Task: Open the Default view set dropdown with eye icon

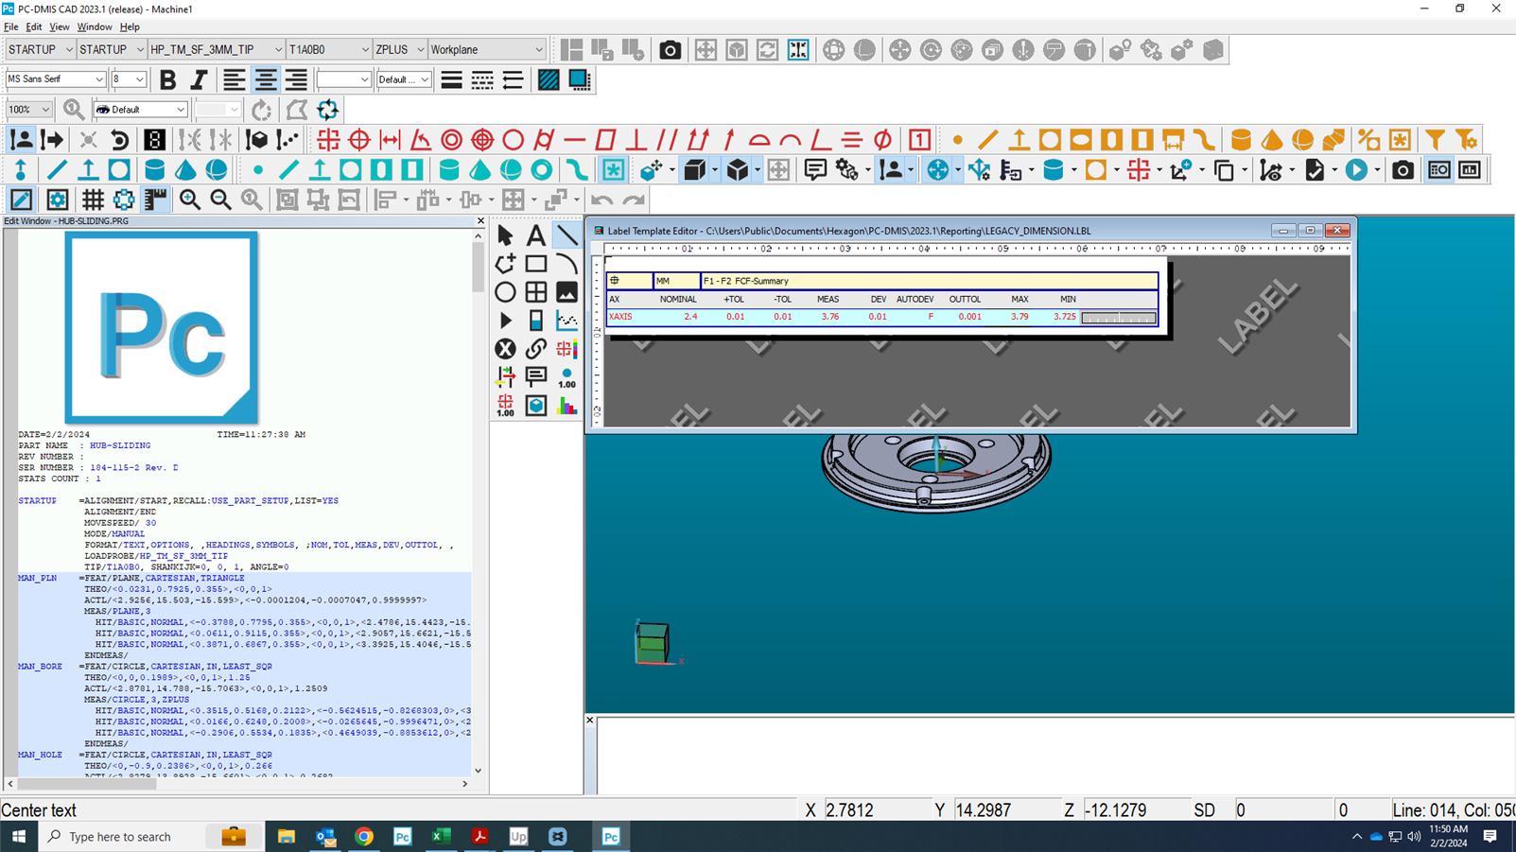Action: tap(140, 110)
